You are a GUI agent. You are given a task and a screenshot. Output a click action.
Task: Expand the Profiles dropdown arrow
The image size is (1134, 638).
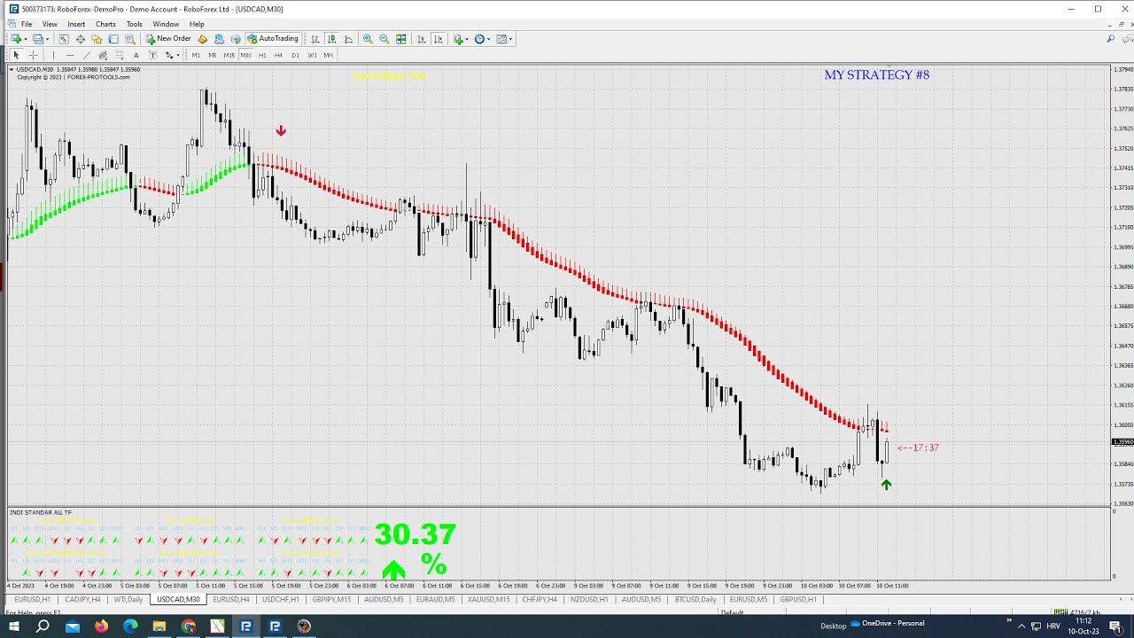pyautogui.click(x=47, y=39)
